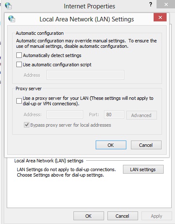Check Use automatic configuration script
The image size is (175, 224).
(19, 65)
